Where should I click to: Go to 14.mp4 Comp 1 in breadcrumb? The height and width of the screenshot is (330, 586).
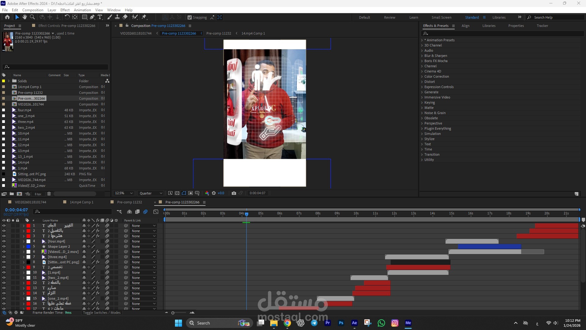[253, 33]
